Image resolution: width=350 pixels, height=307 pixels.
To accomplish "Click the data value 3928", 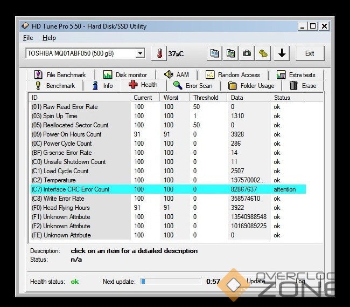I will [237, 134].
